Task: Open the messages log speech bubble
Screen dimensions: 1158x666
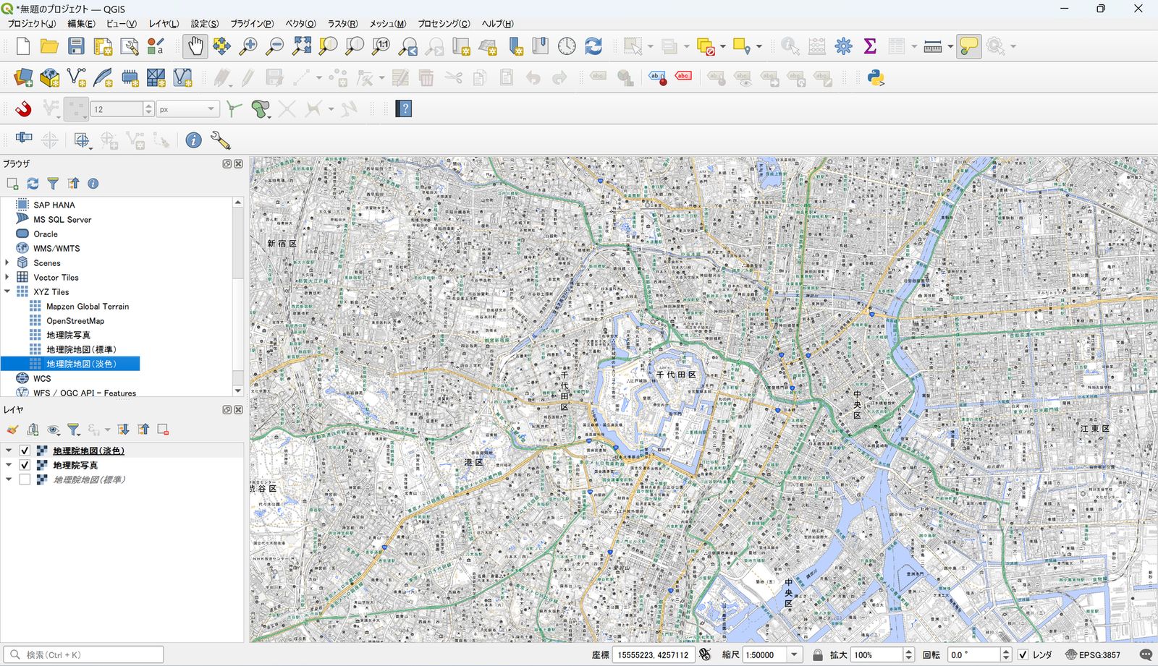Action: tap(1146, 655)
